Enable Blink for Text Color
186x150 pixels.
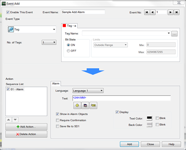pyautogui.click(x=157, y=118)
